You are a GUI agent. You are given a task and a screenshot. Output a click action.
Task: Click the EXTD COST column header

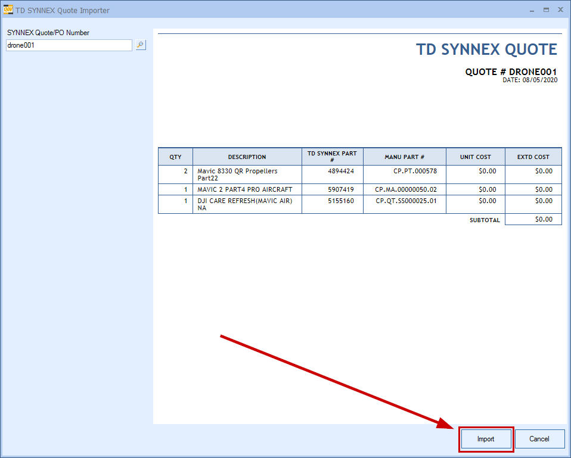click(533, 157)
